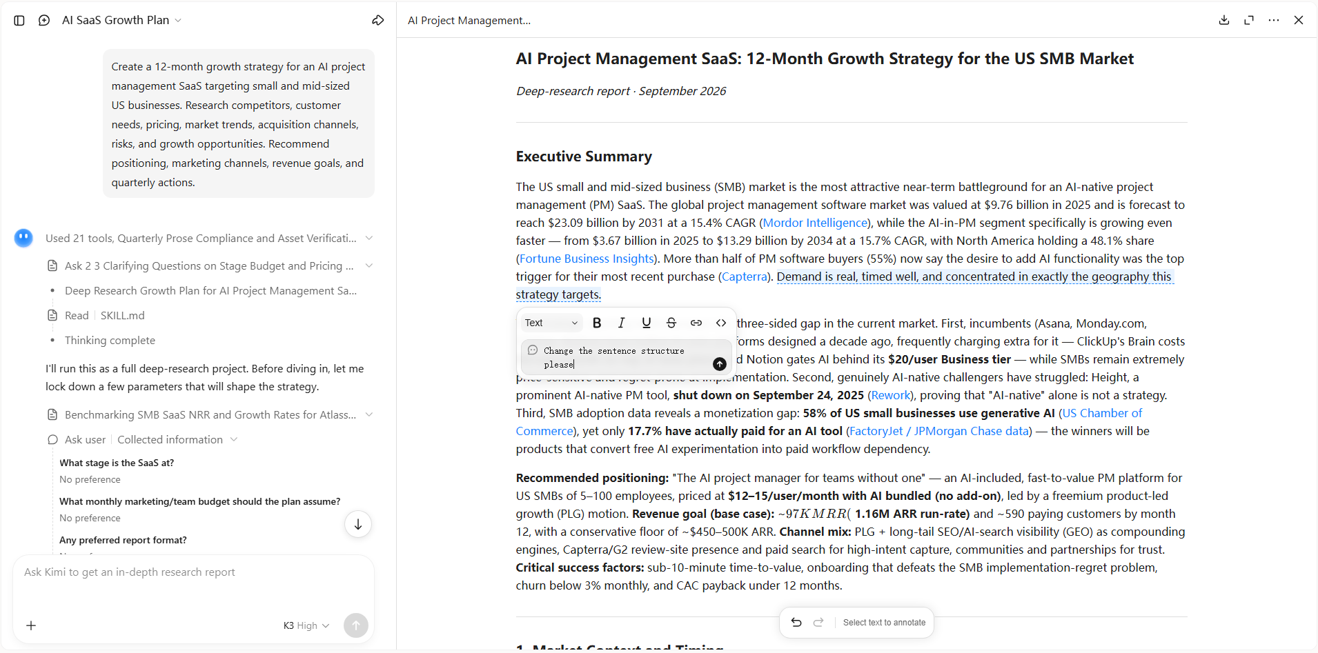
Task: Click the Executive Summary heading
Action: click(x=584, y=157)
